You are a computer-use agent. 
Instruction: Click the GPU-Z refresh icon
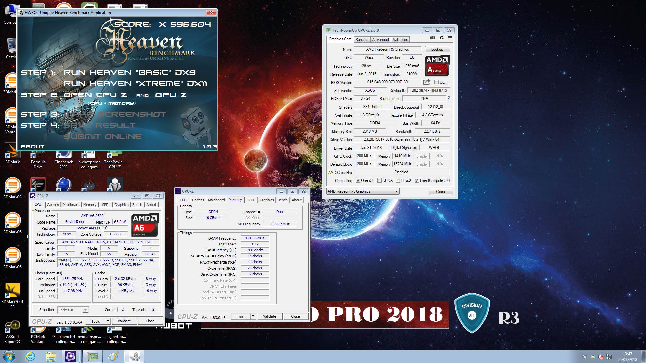(441, 38)
